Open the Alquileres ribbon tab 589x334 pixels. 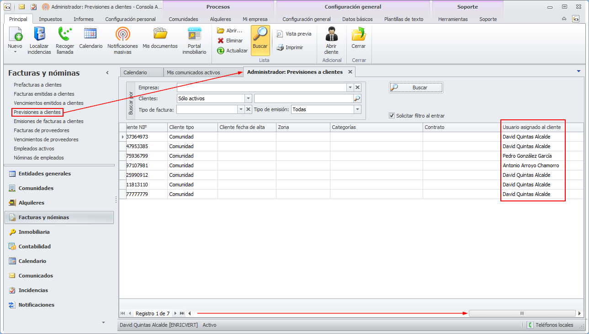[220, 19]
